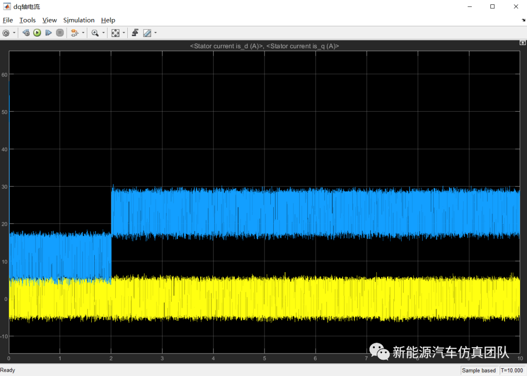The image size is (527, 376).
Task: Click the Step Forward button
Action: pos(48,33)
